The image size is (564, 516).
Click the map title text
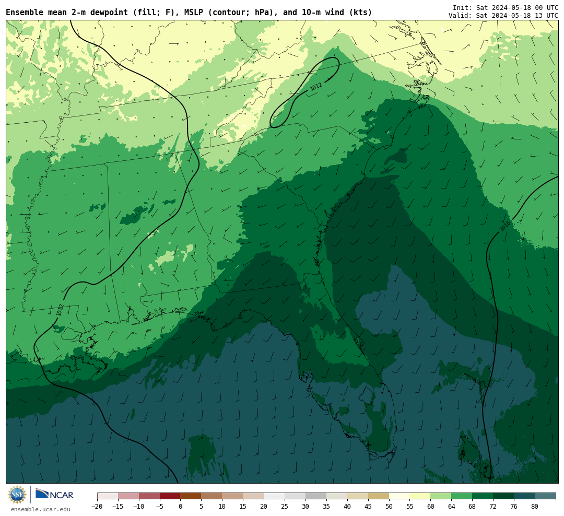coord(189,13)
